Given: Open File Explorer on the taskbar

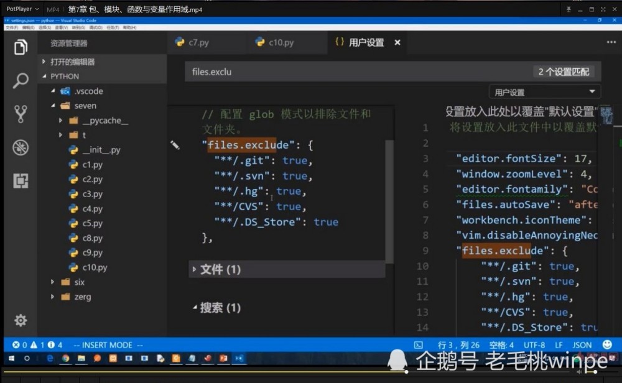Looking at the screenshot, I should point(81,358).
